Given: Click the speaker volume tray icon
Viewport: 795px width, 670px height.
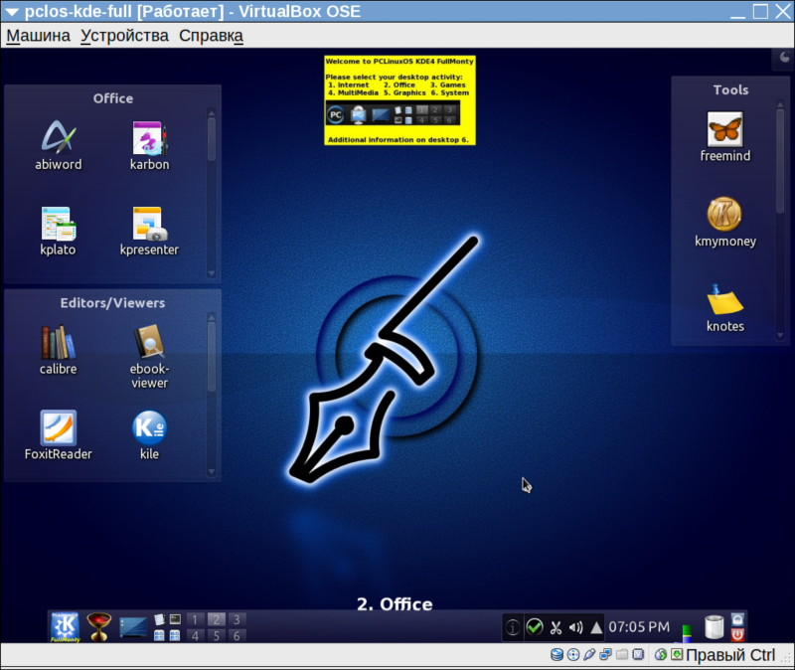Looking at the screenshot, I should (x=576, y=628).
